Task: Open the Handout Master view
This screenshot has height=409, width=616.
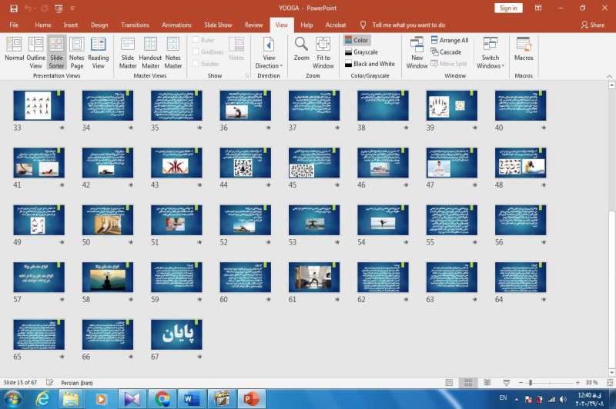Action: 150,52
